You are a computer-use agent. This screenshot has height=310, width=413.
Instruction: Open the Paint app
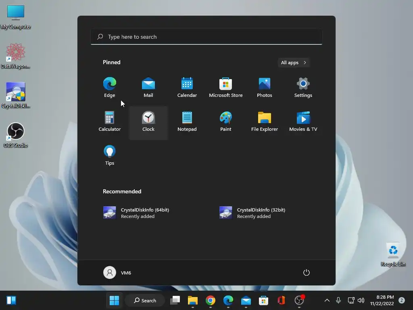coord(226,122)
